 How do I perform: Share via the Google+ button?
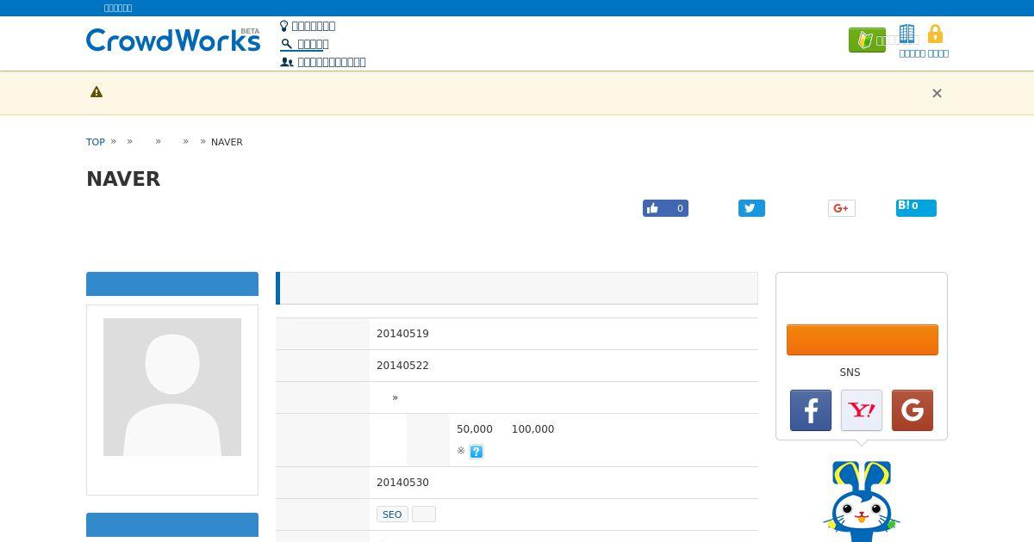842,208
